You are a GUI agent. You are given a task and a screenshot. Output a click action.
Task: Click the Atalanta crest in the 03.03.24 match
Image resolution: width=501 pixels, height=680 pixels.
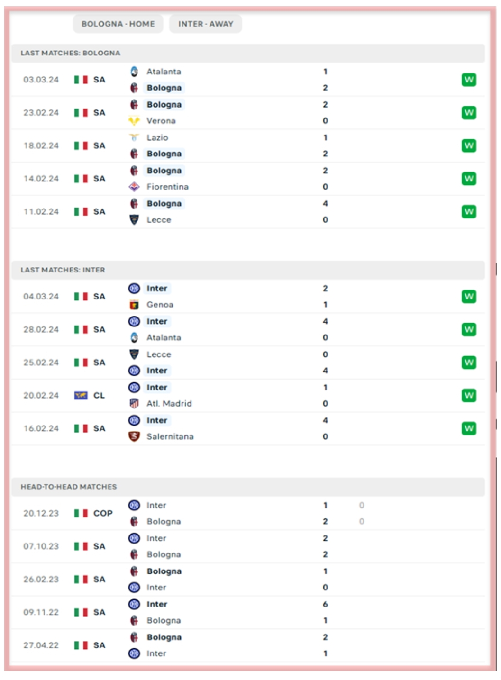(134, 72)
